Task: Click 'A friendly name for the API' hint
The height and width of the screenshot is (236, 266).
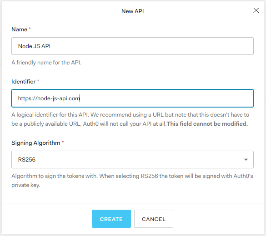Action: pyautogui.click(x=46, y=63)
